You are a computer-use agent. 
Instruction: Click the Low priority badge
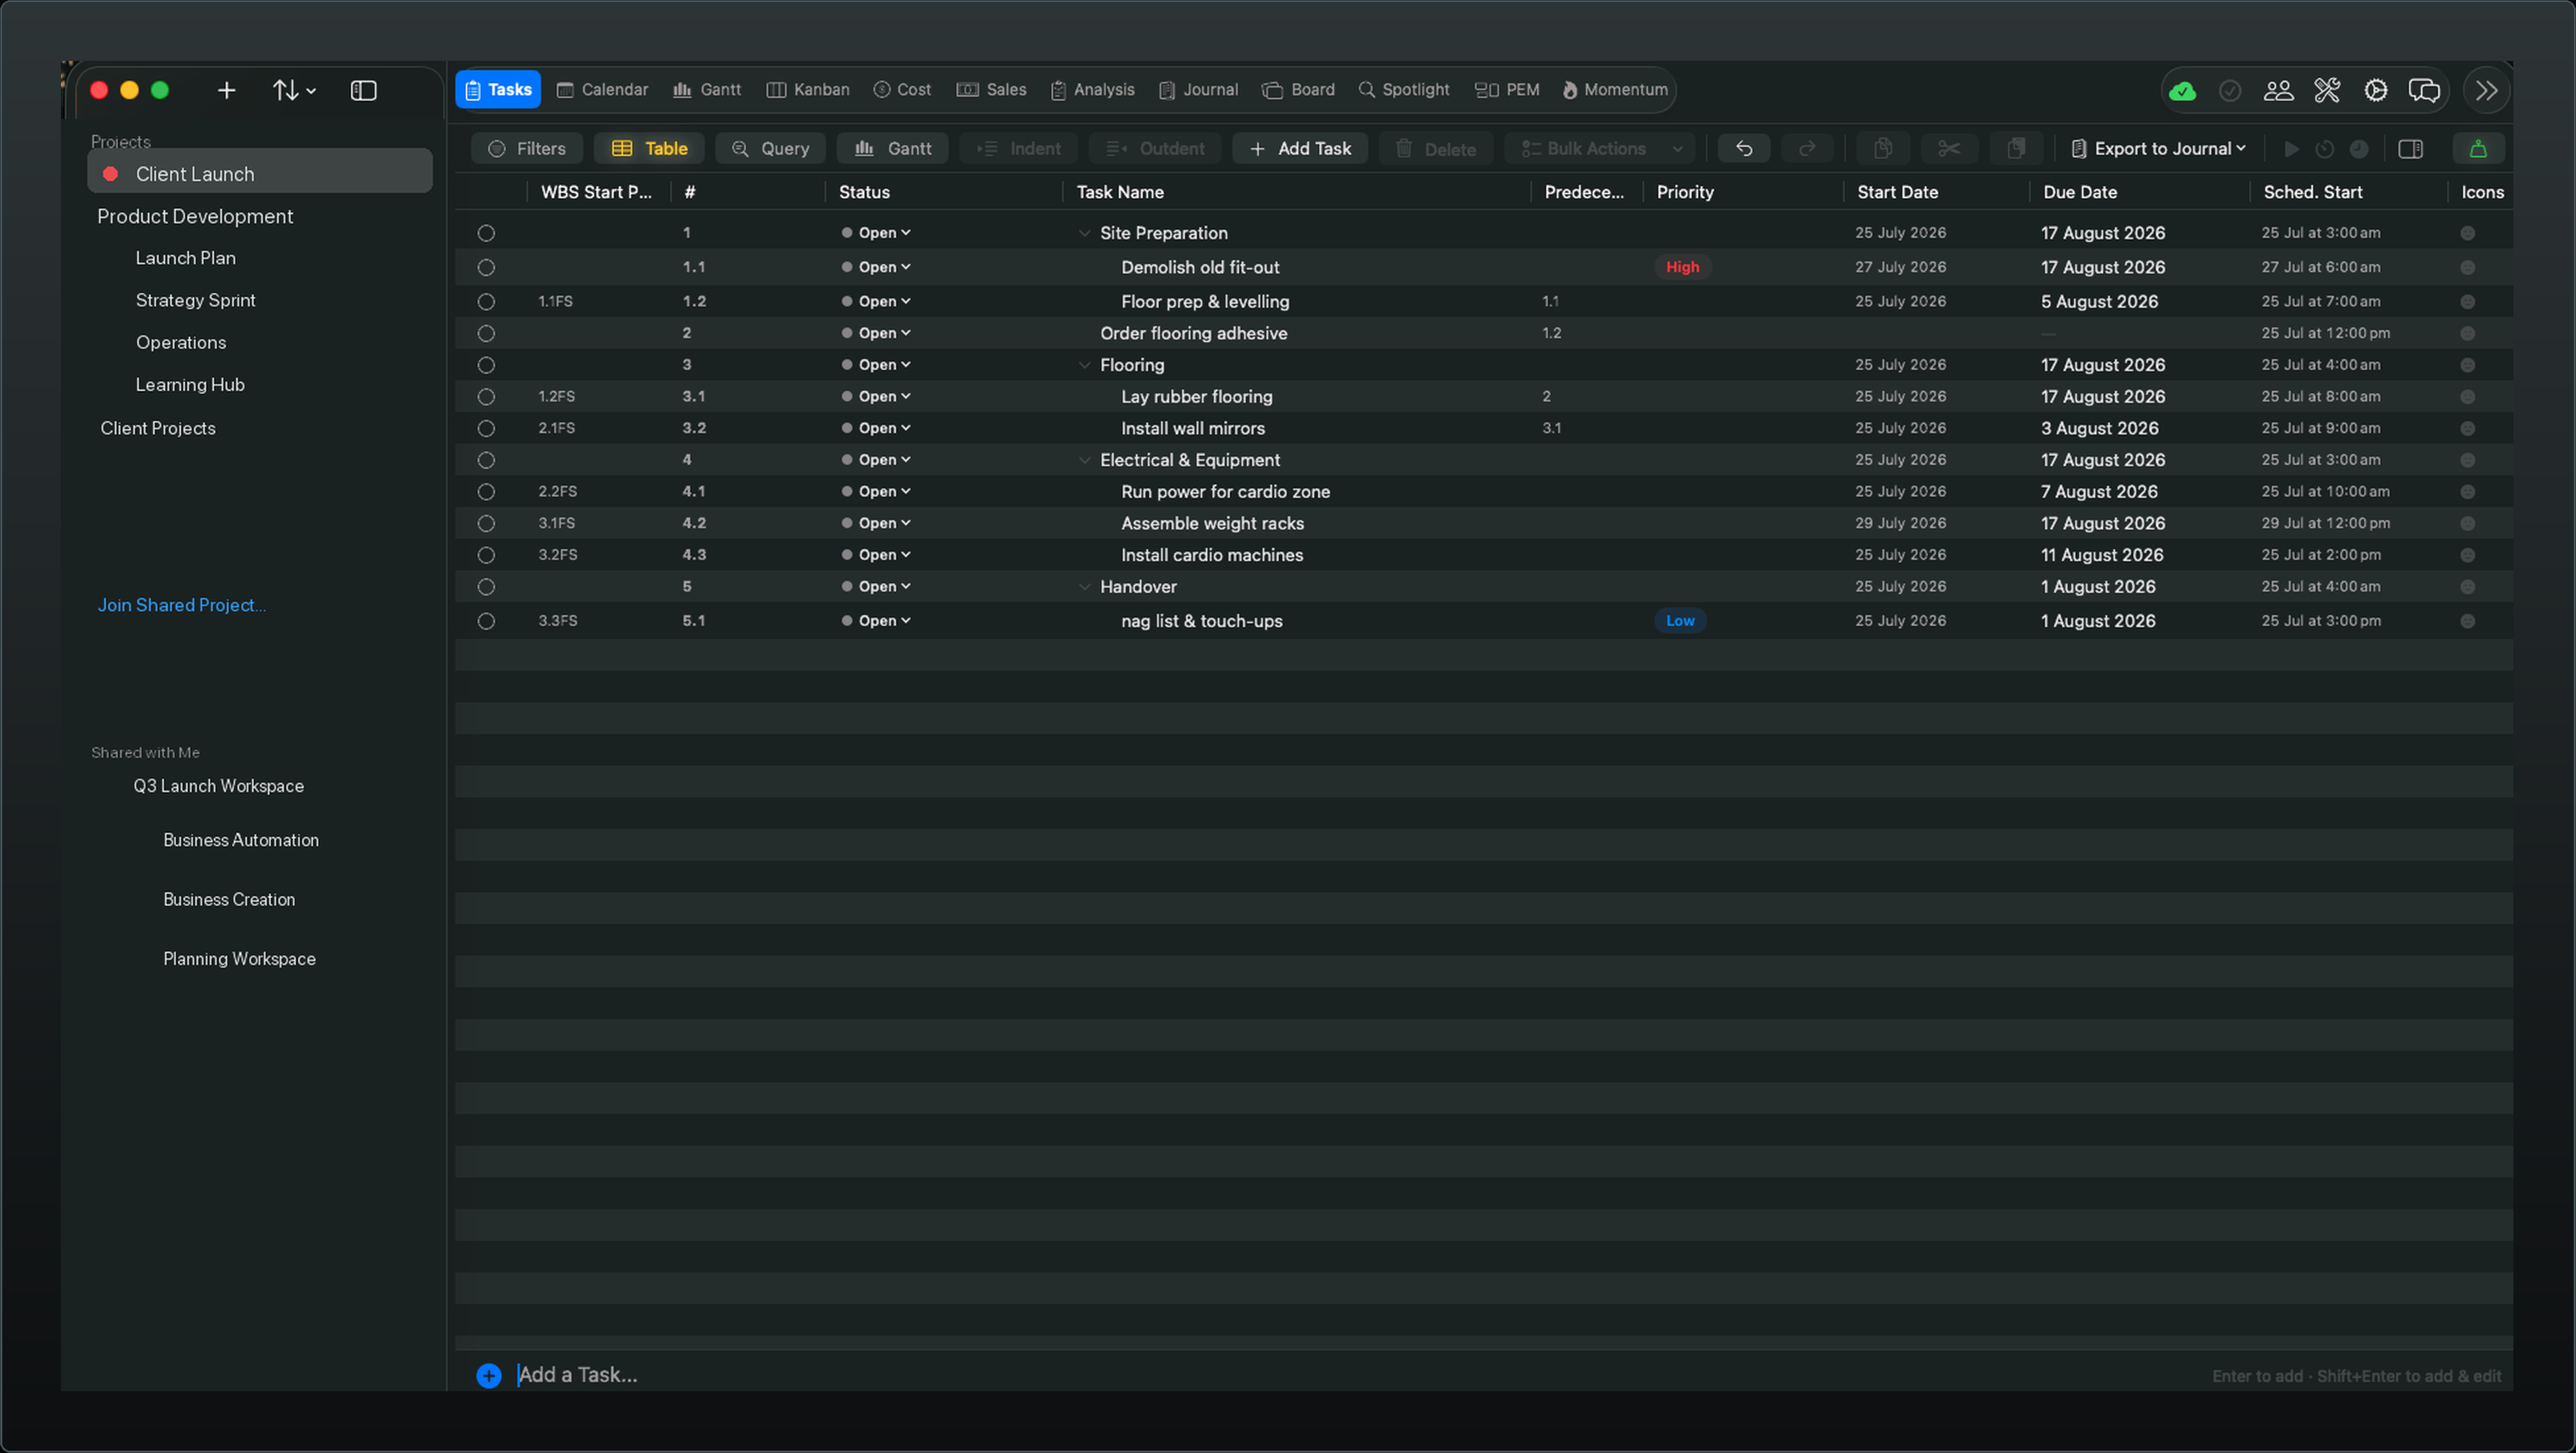click(1680, 621)
